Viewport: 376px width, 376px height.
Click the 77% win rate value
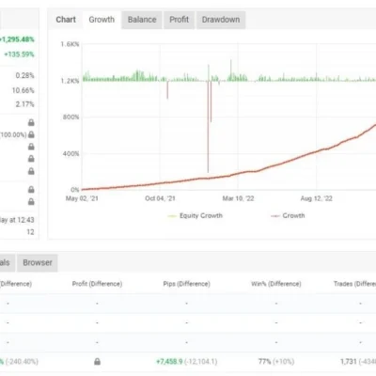pyautogui.click(x=265, y=362)
